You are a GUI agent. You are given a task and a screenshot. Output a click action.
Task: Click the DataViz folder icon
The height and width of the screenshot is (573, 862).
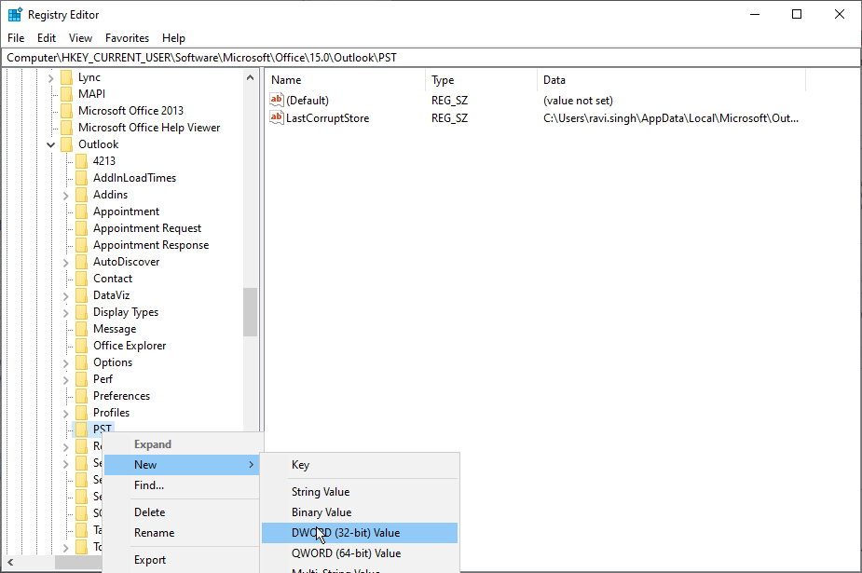pos(81,295)
